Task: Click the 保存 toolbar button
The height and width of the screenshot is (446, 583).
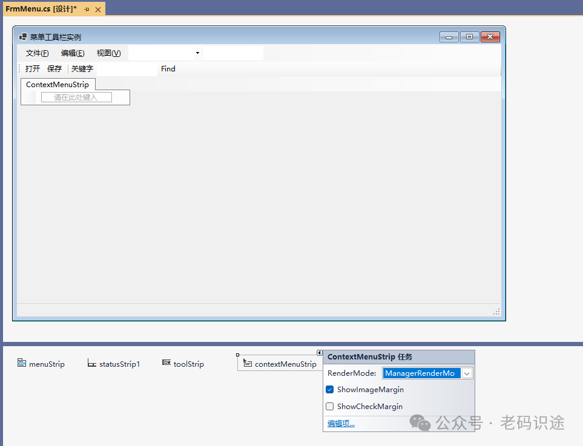Action: pos(54,69)
